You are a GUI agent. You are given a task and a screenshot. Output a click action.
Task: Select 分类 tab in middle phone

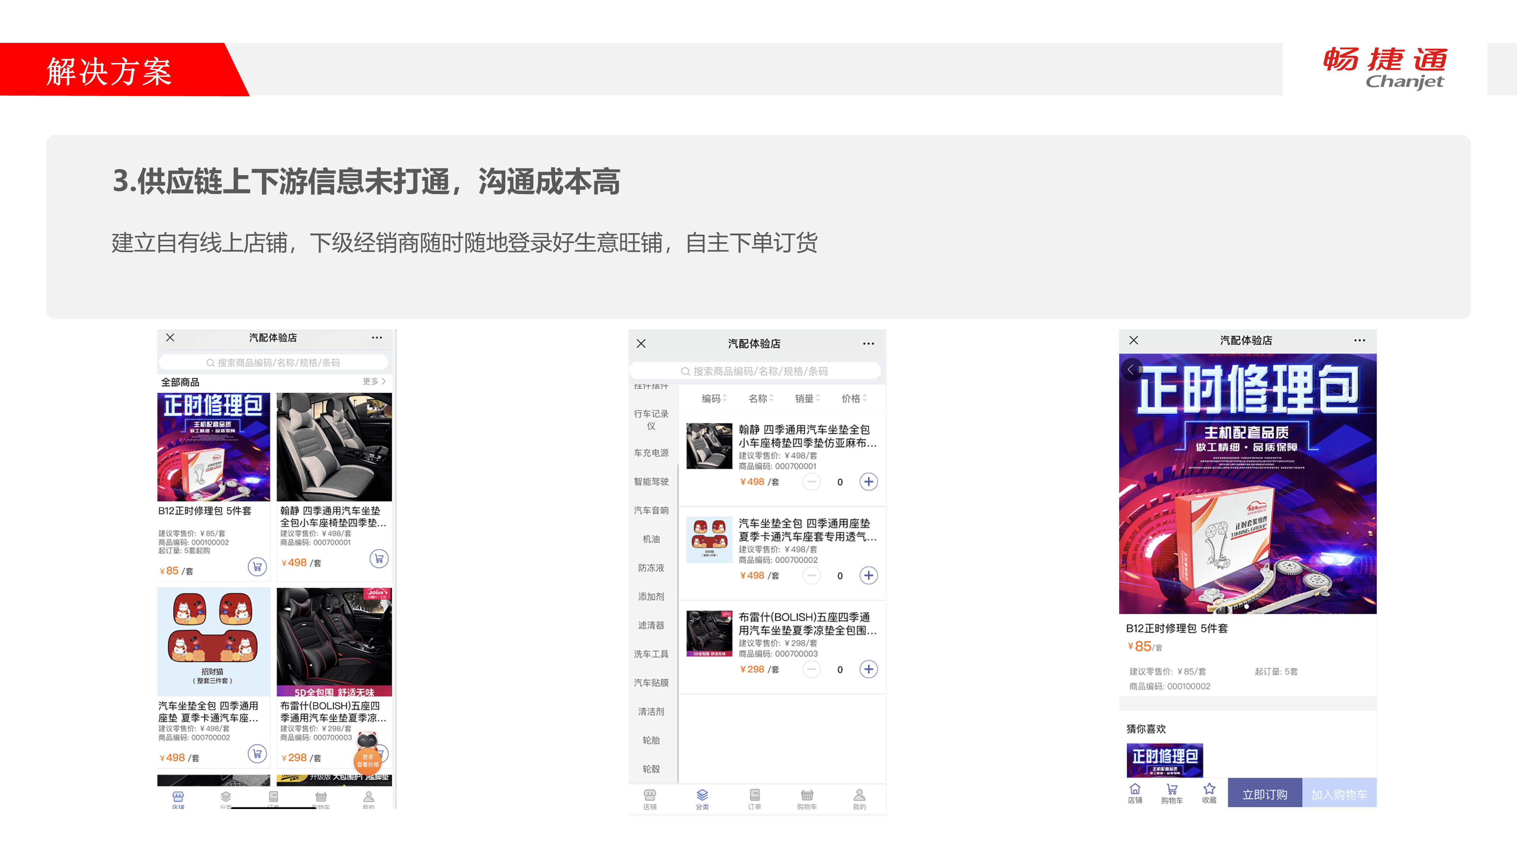[x=702, y=799]
